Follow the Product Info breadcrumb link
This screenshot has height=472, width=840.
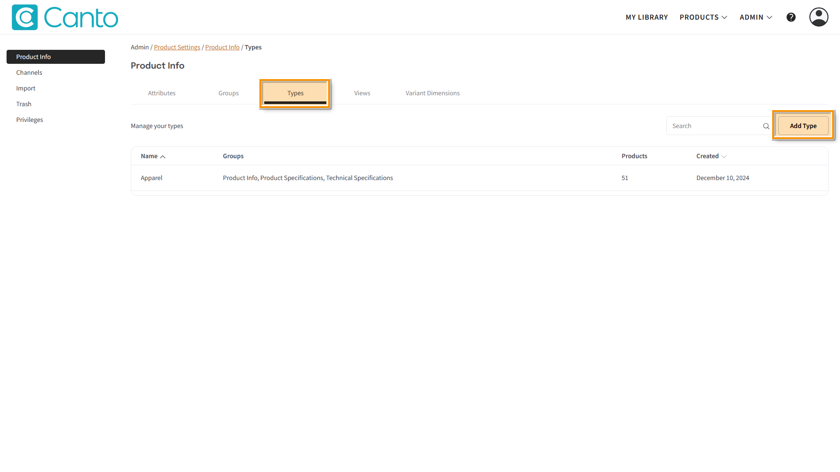(x=222, y=47)
